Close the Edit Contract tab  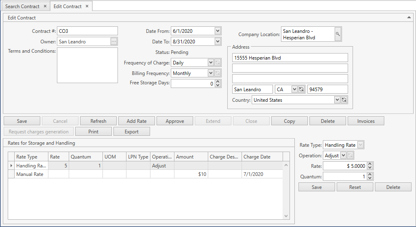tap(87, 6)
